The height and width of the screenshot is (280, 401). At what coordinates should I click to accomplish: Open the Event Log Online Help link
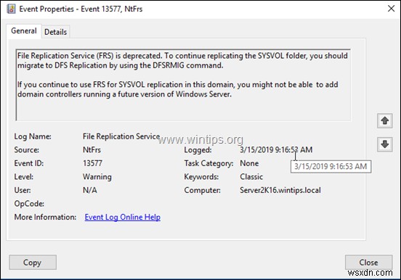click(x=123, y=217)
